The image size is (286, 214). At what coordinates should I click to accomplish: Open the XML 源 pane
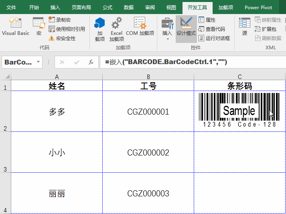coord(245,26)
